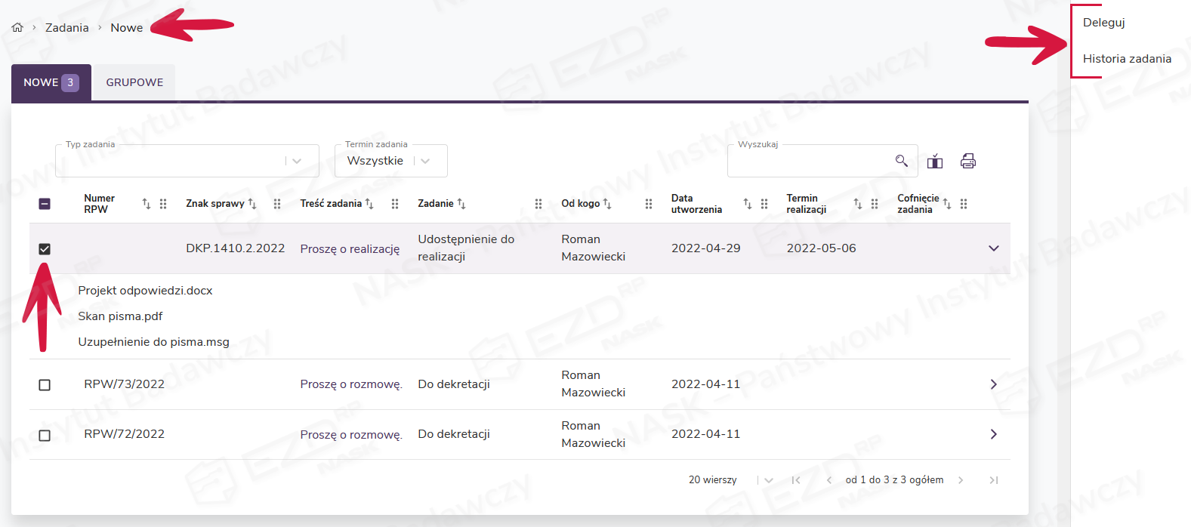
Task: Sort by Data utworzenia column
Action: (x=747, y=204)
